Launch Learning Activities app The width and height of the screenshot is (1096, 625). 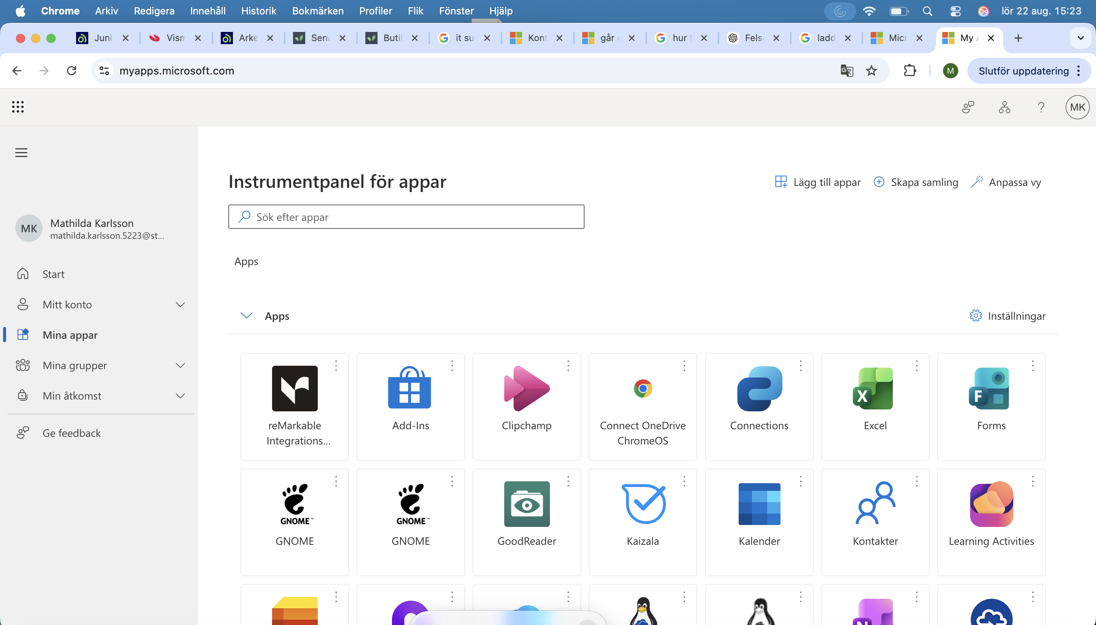click(991, 522)
